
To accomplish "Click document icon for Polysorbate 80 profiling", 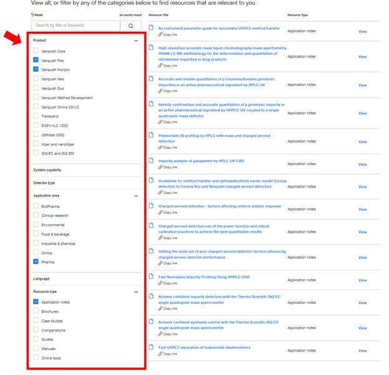I will (x=151, y=135).
